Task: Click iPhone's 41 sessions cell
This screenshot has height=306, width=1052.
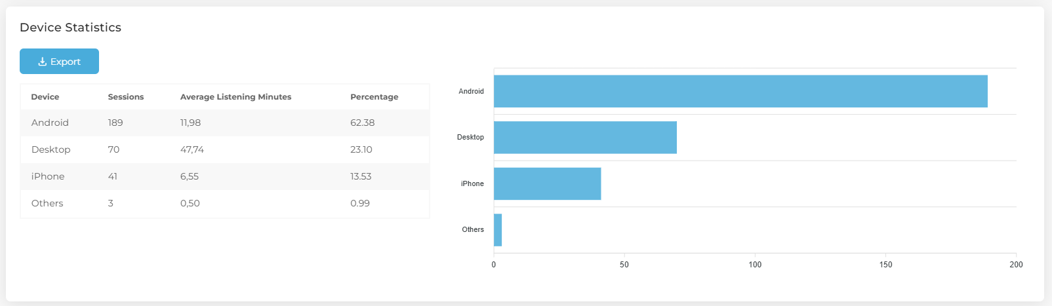Action: pyautogui.click(x=113, y=176)
